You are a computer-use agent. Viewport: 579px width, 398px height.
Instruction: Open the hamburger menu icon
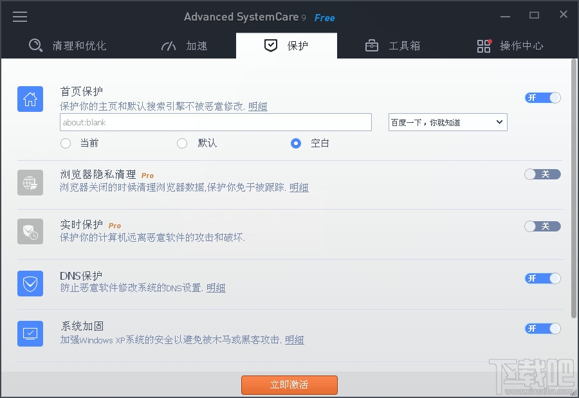[x=19, y=17]
